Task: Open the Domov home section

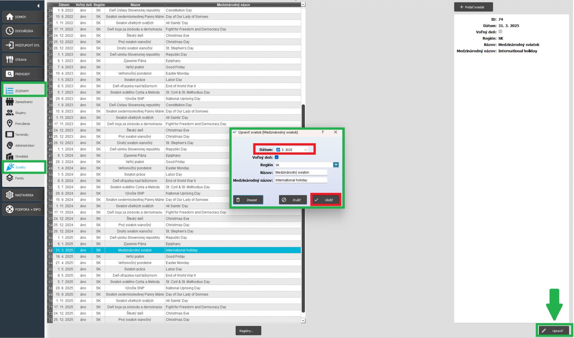Action: [x=23, y=17]
